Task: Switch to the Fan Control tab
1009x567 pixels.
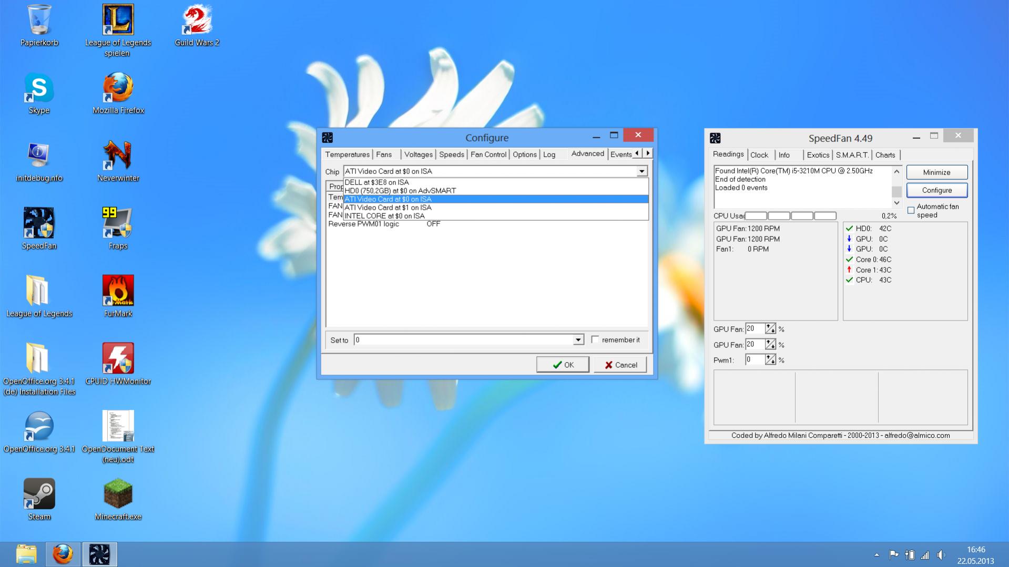Action: pos(488,154)
